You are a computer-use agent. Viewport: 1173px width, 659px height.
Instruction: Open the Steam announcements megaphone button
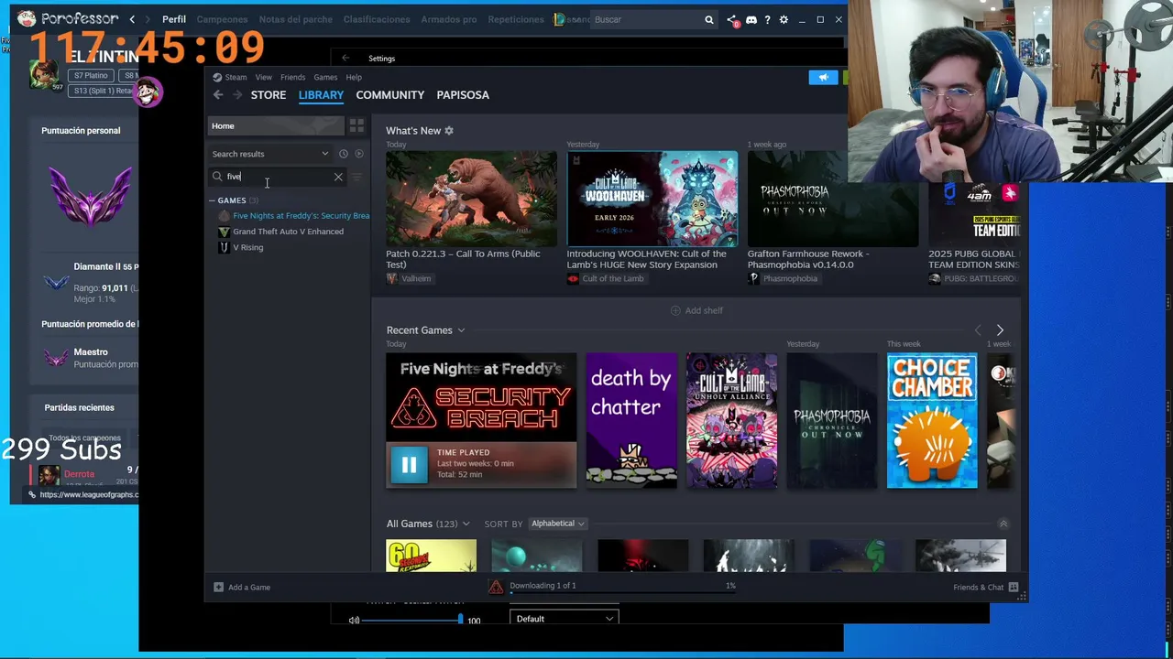coord(823,78)
